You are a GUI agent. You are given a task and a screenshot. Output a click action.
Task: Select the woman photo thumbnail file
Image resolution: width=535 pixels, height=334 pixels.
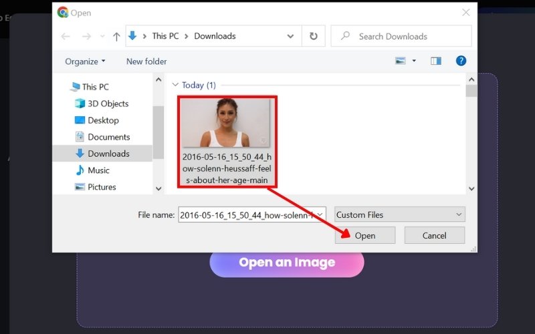[x=227, y=124]
